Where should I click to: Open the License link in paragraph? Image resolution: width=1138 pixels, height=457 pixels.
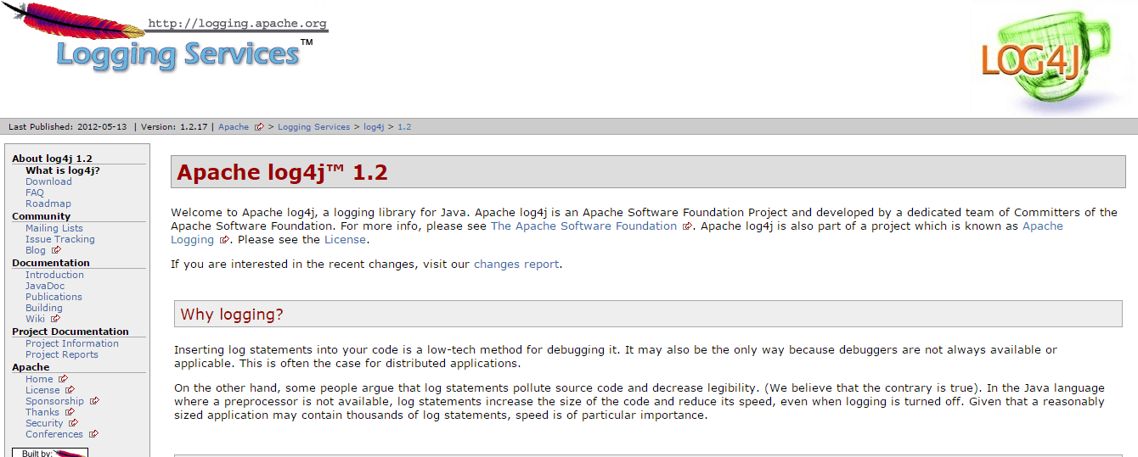345,239
